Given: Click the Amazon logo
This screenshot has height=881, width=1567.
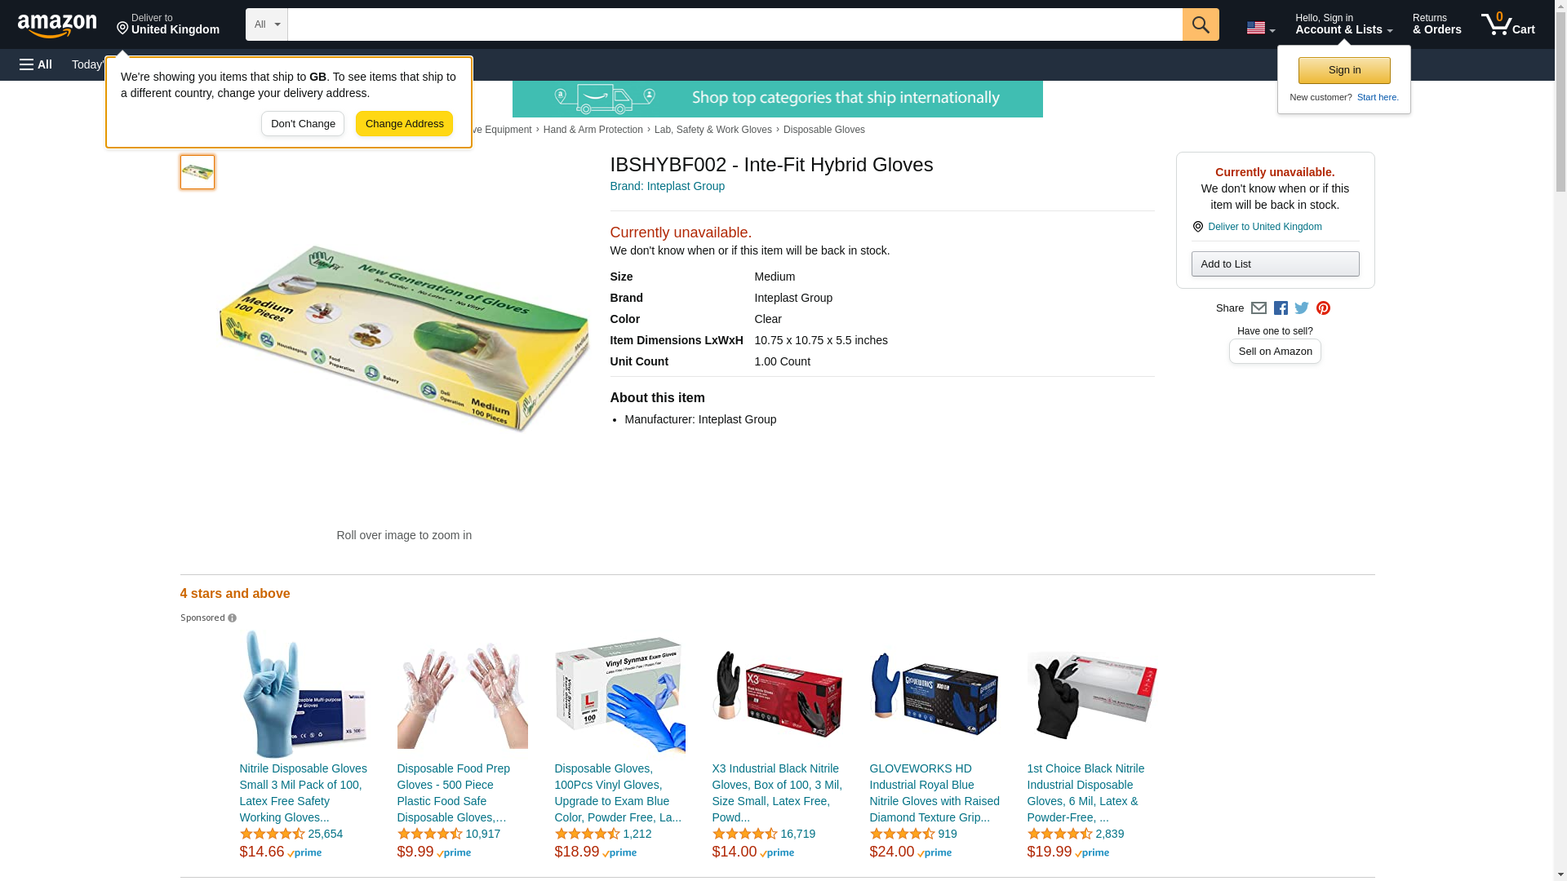Looking at the screenshot, I should (57, 25).
